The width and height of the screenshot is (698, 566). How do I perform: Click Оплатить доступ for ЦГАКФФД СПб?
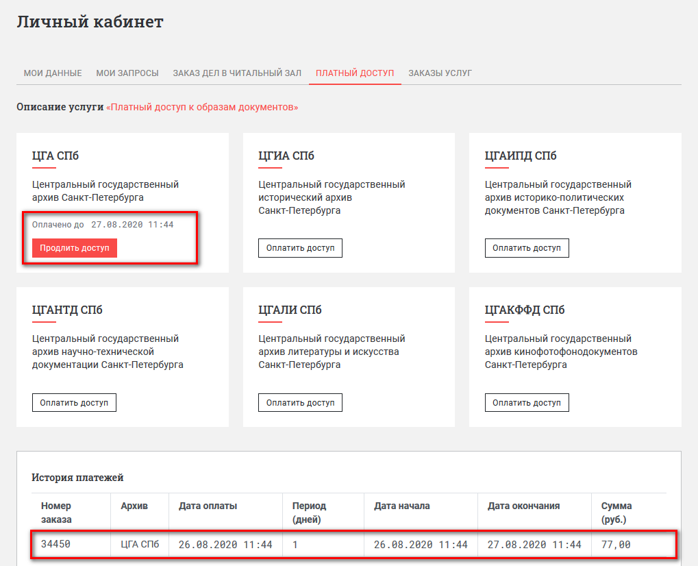(527, 402)
